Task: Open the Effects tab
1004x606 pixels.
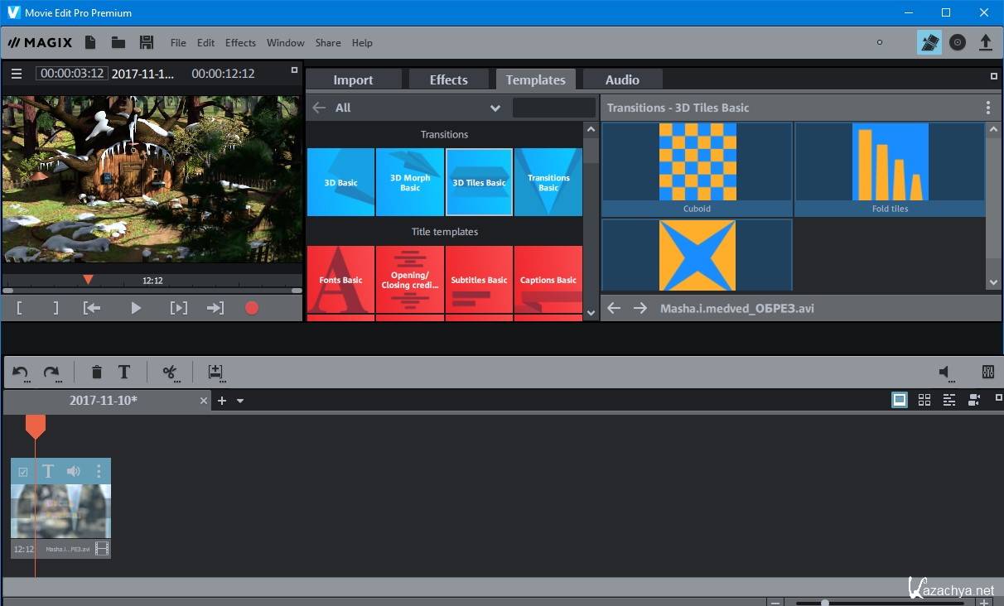Action: [x=448, y=79]
